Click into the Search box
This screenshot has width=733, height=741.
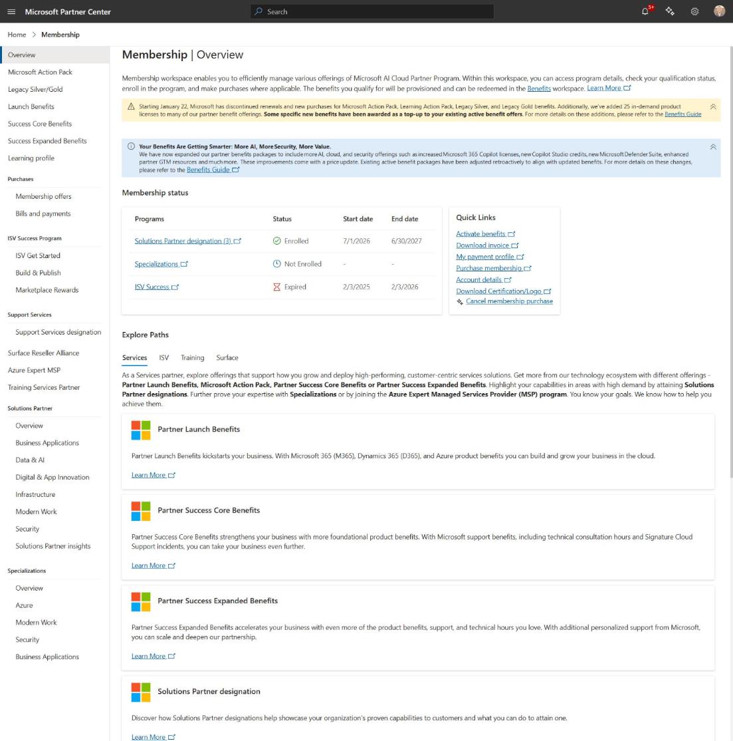pyautogui.click(x=372, y=11)
